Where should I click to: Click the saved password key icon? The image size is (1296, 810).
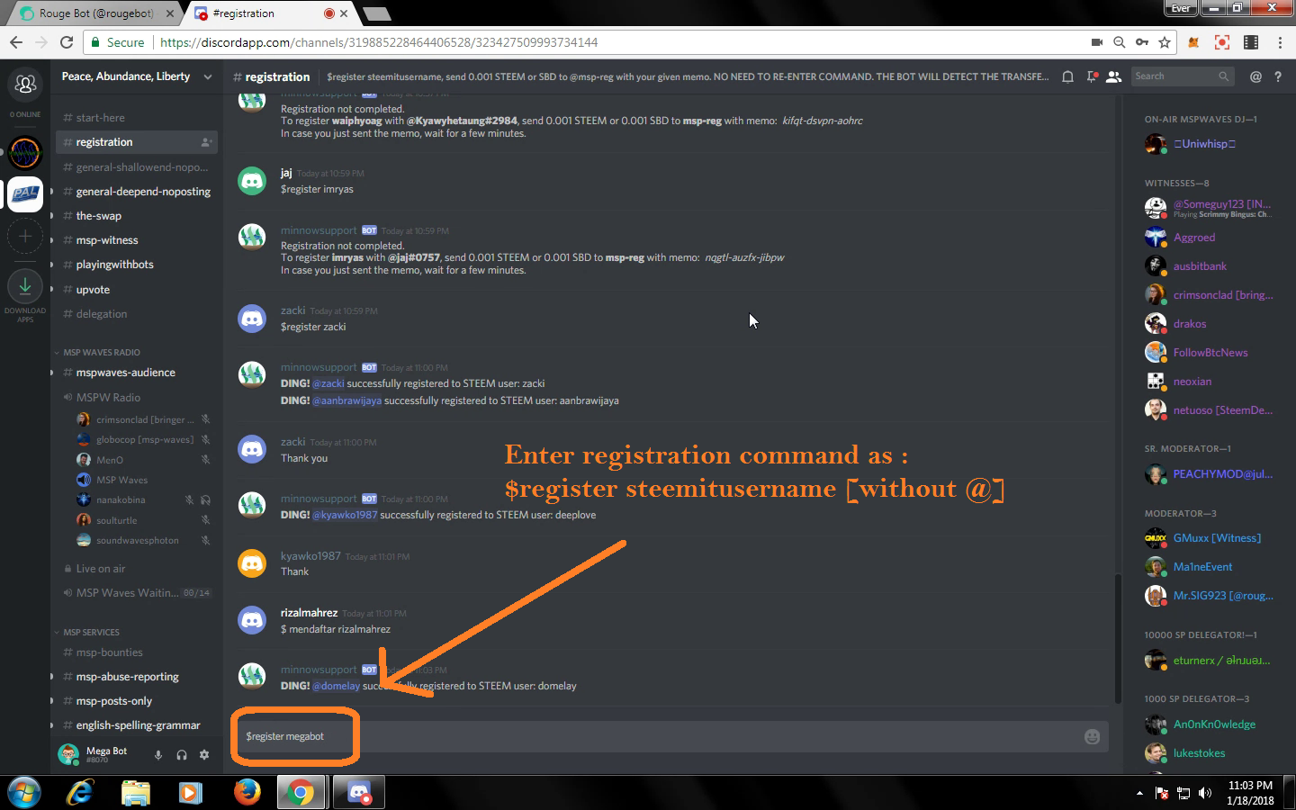1142,42
